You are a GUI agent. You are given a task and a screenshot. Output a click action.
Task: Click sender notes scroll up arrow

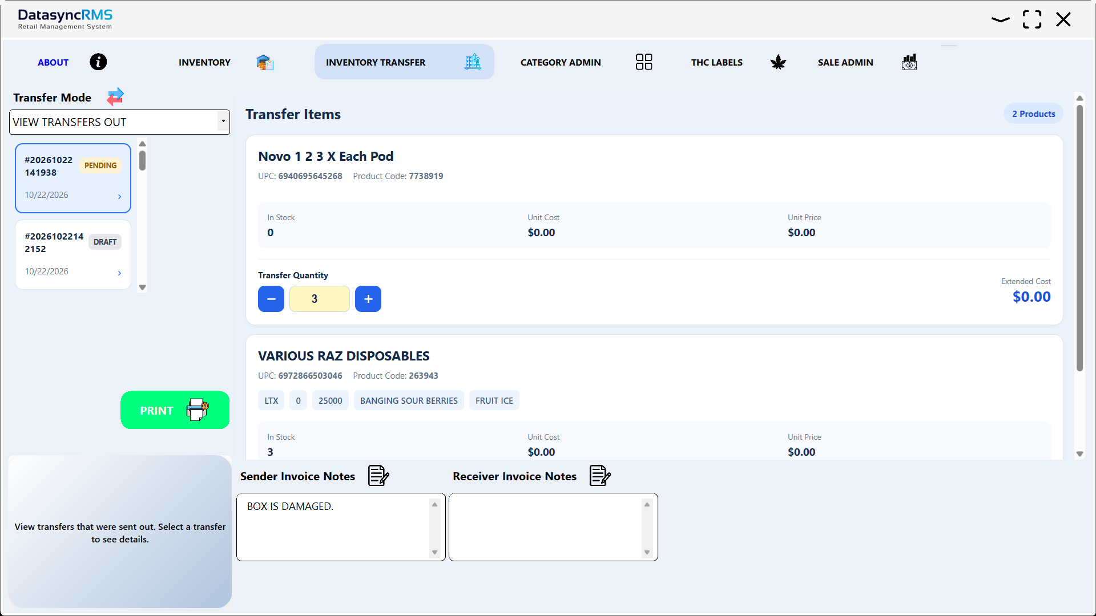tap(434, 504)
